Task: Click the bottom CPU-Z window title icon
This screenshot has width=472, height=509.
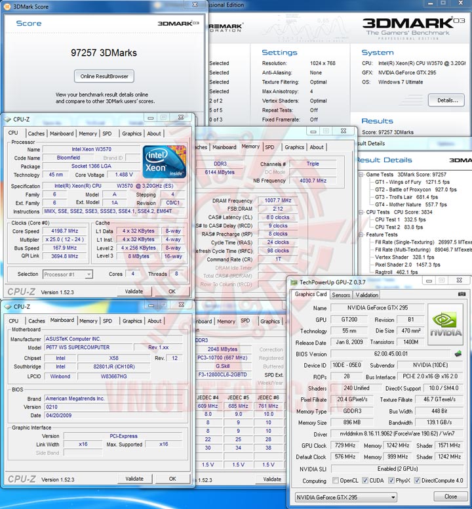Action: [7, 307]
